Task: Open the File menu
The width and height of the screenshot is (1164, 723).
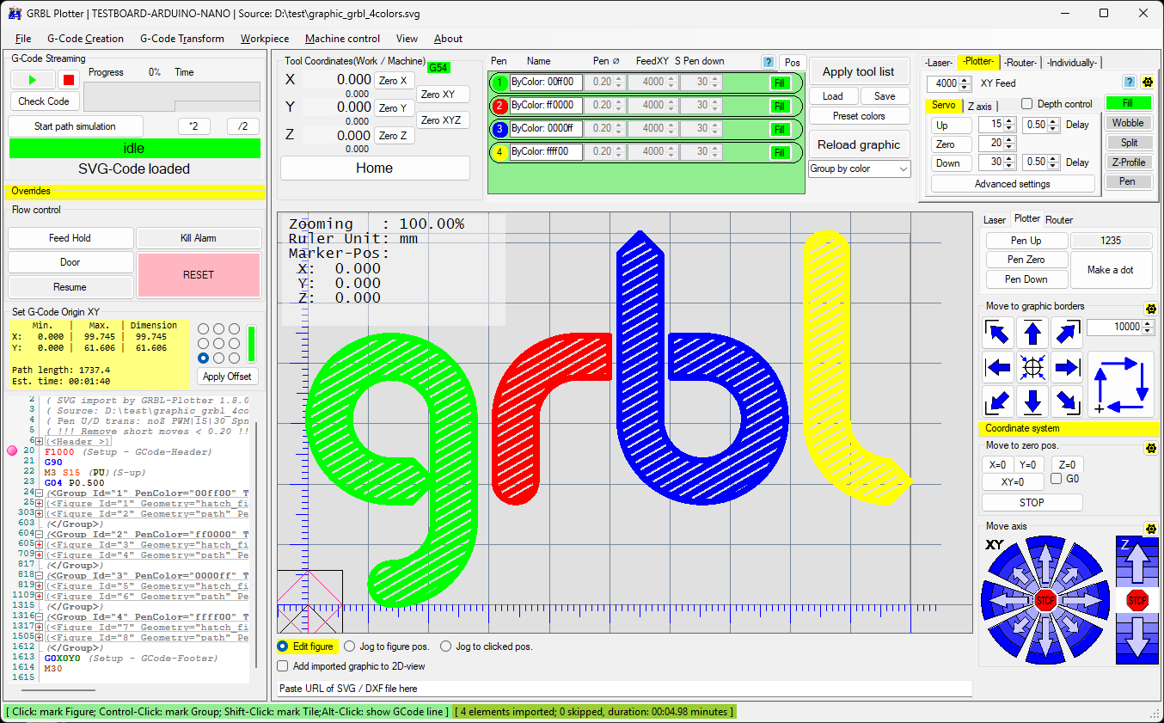Action: click(x=23, y=39)
